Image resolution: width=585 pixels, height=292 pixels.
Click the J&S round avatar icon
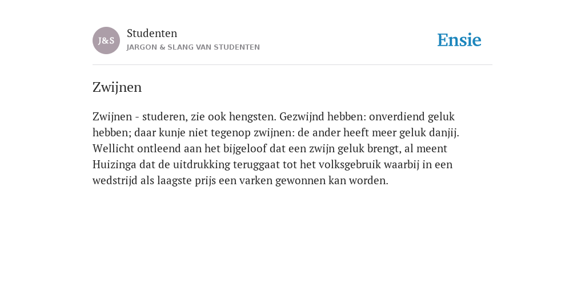click(x=106, y=40)
